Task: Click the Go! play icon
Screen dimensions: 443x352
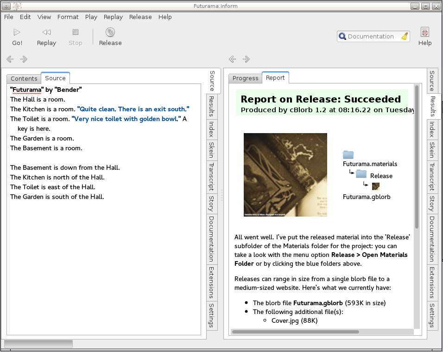Action: click(x=17, y=32)
